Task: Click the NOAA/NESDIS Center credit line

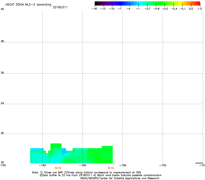Action: tap(120, 178)
